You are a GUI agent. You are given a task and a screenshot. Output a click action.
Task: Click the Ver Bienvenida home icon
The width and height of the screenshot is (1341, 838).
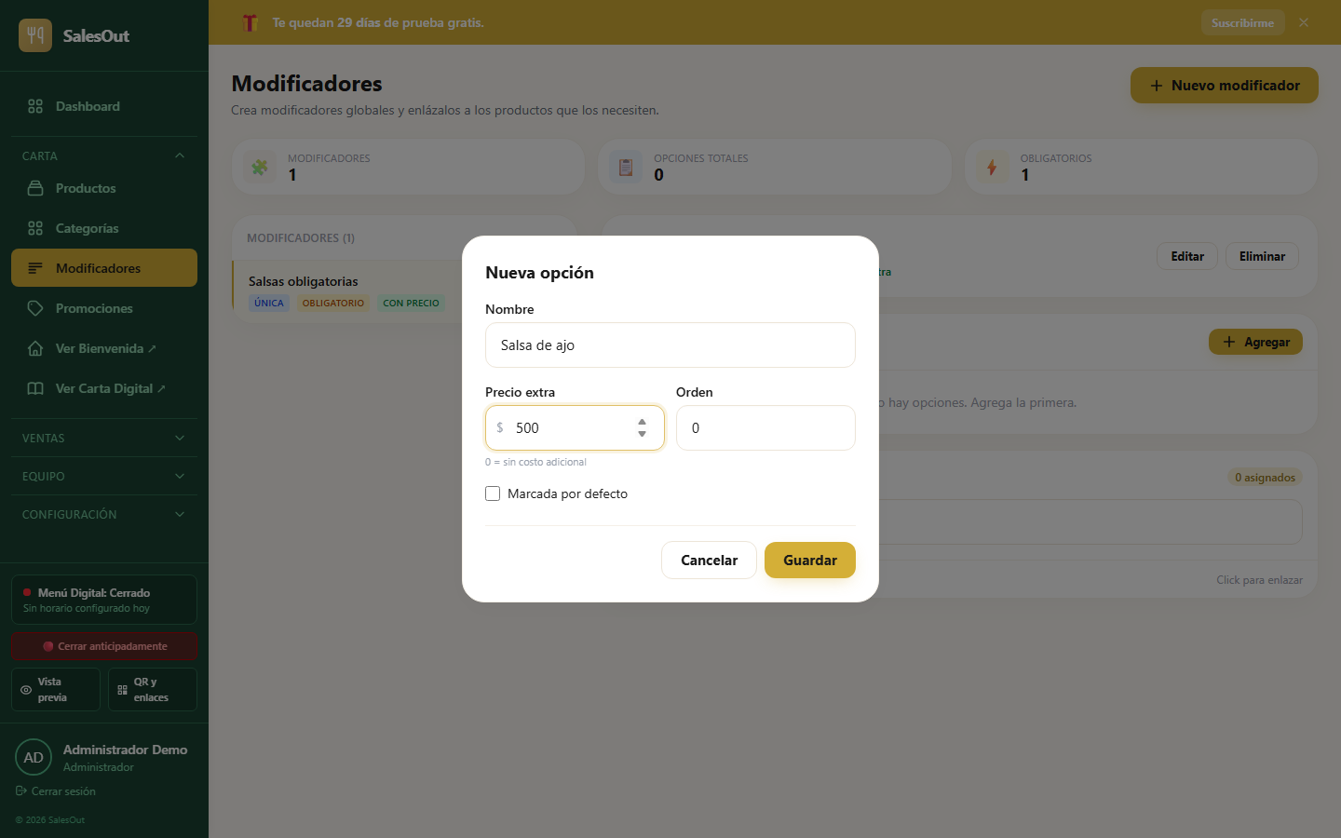[x=35, y=348]
